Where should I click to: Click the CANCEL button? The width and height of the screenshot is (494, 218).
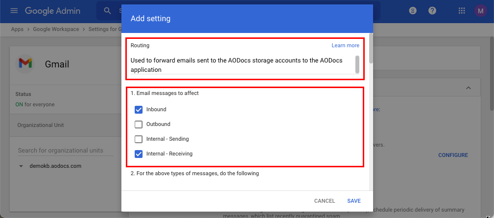point(324,201)
